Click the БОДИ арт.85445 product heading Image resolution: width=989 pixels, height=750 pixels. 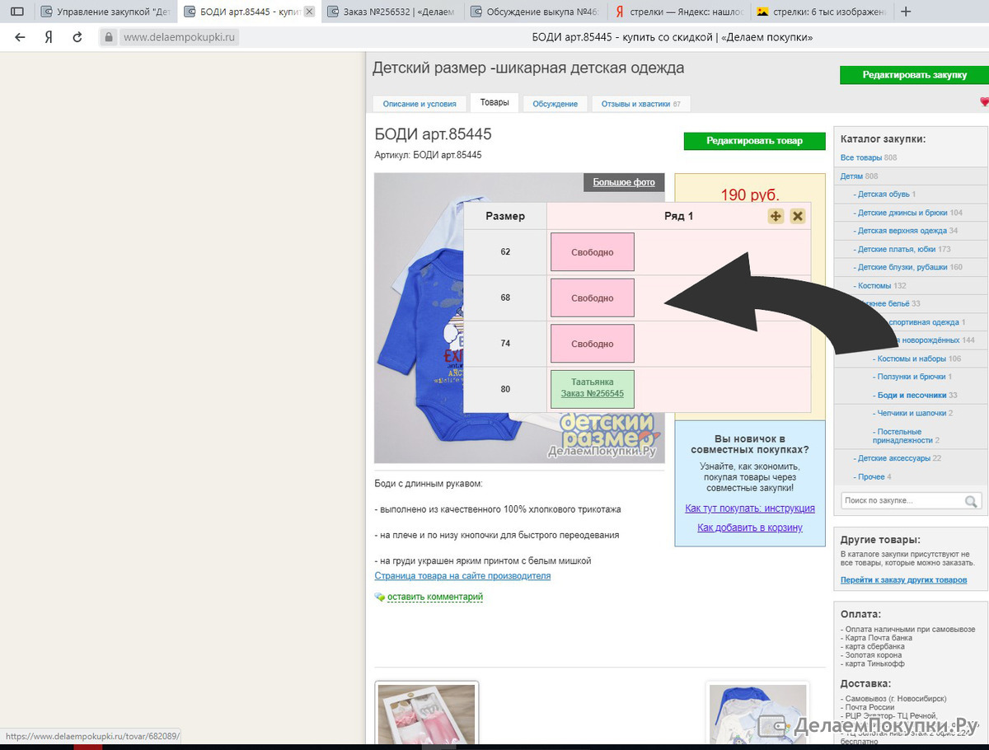point(433,134)
